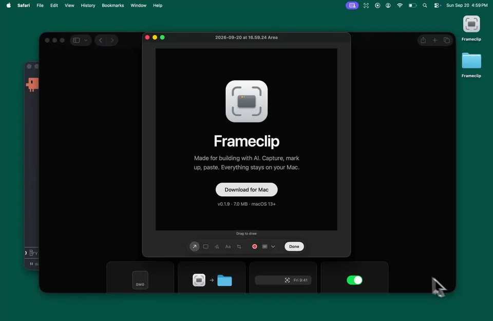Image resolution: width=493 pixels, height=321 pixels.
Task: Toggle the green switch in bottom card
Action: click(354, 280)
